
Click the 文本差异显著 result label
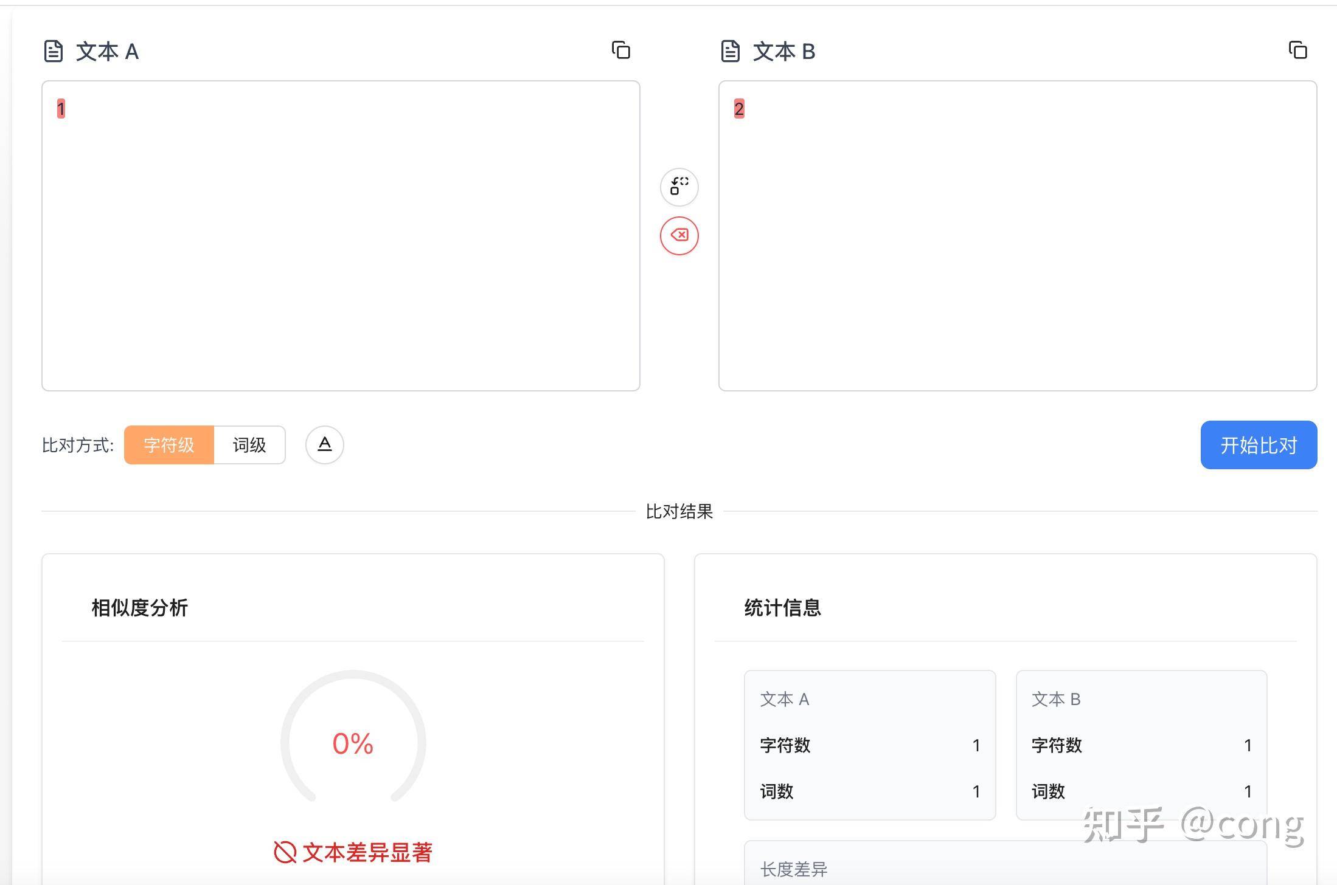click(367, 852)
